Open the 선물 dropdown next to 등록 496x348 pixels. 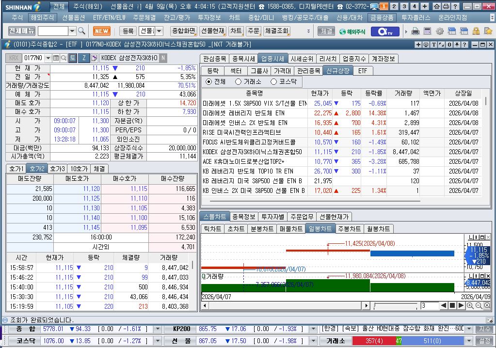click(x=159, y=31)
